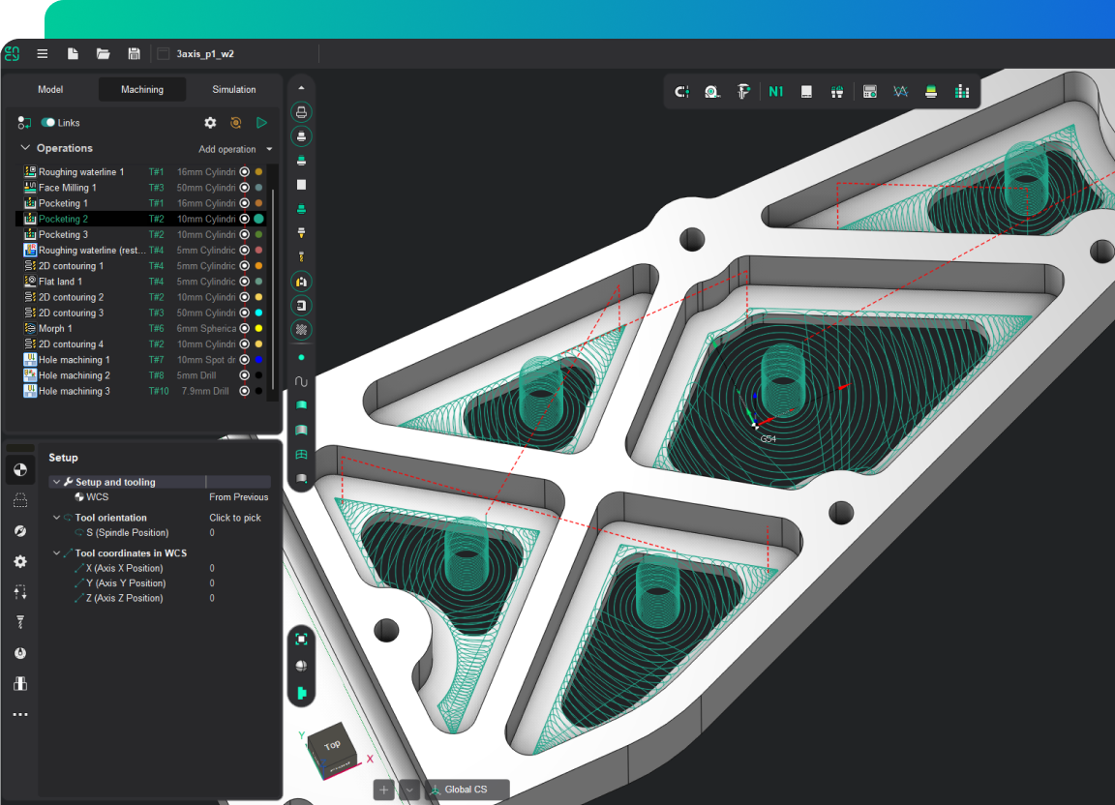
Task: Toggle enable marker for Face Milling 1
Action: click(245, 188)
